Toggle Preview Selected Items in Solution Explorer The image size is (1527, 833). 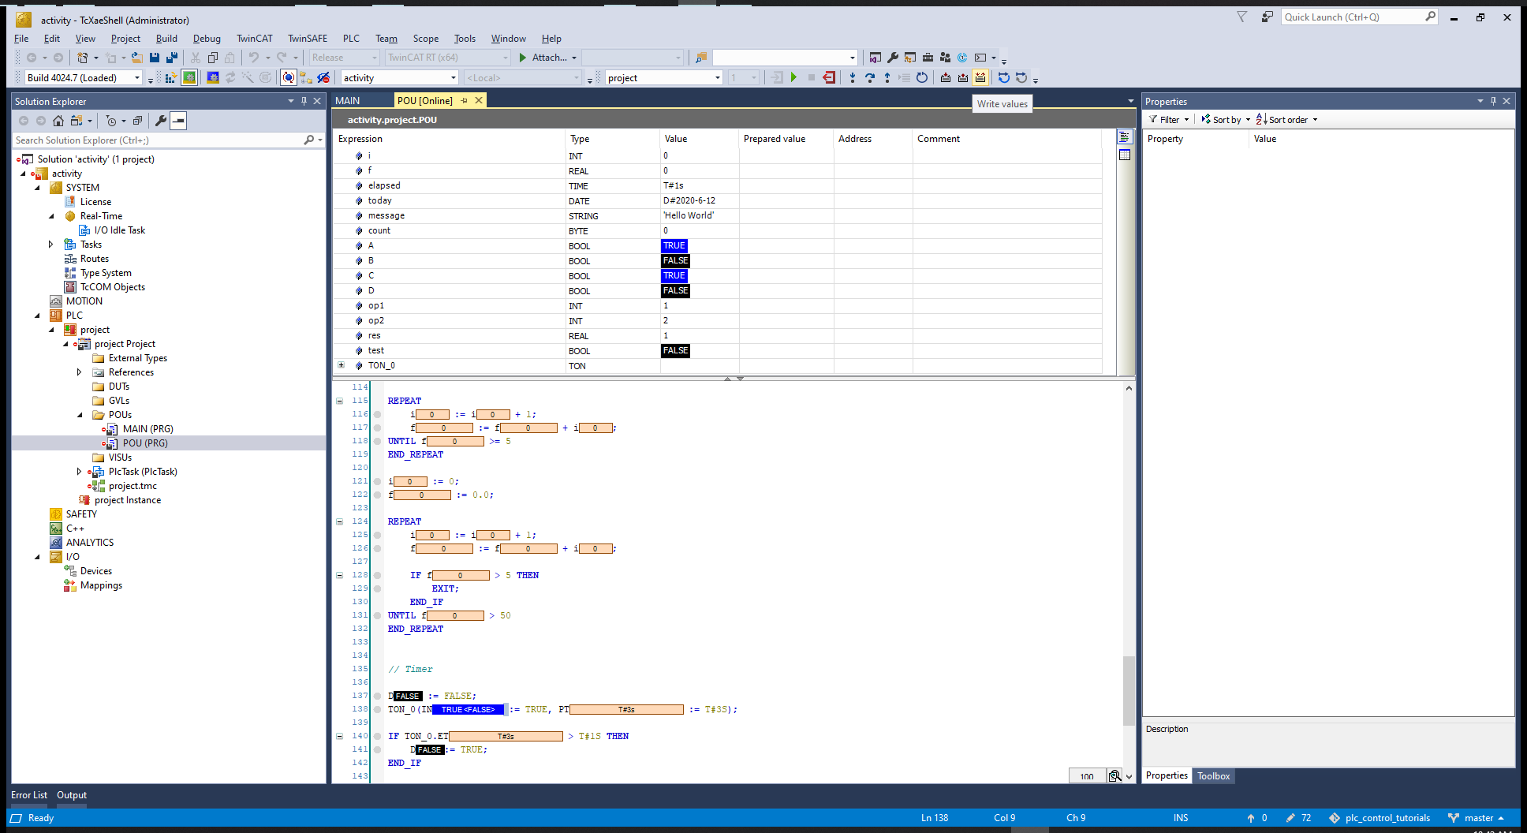pyautogui.click(x=179, y=121)
